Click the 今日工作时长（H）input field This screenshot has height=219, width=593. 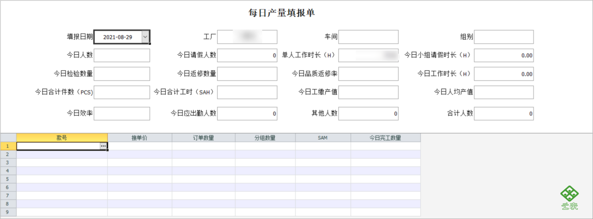504,74
